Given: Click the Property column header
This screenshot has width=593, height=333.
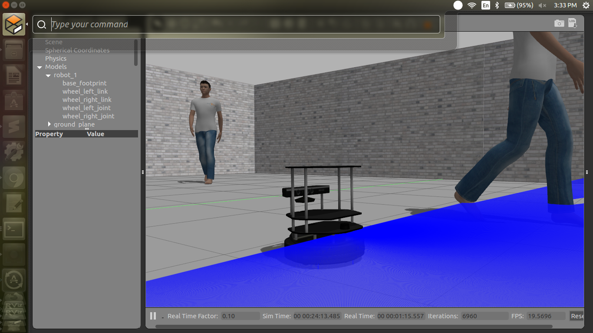Looking at the screenshot, I should pyautogui.click(x=49, y=134).
